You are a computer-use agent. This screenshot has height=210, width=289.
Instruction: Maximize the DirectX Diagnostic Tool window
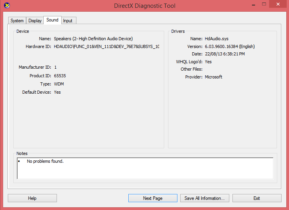(264, 4)
